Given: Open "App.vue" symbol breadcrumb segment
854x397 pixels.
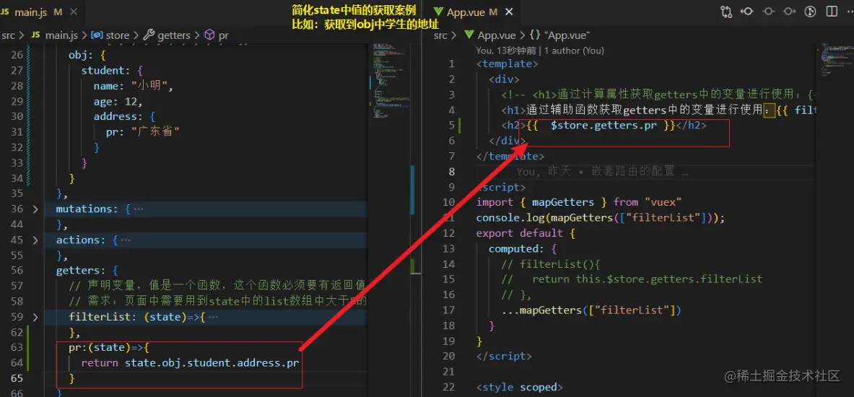Looking at the screenshot, I should coord(567,35).
